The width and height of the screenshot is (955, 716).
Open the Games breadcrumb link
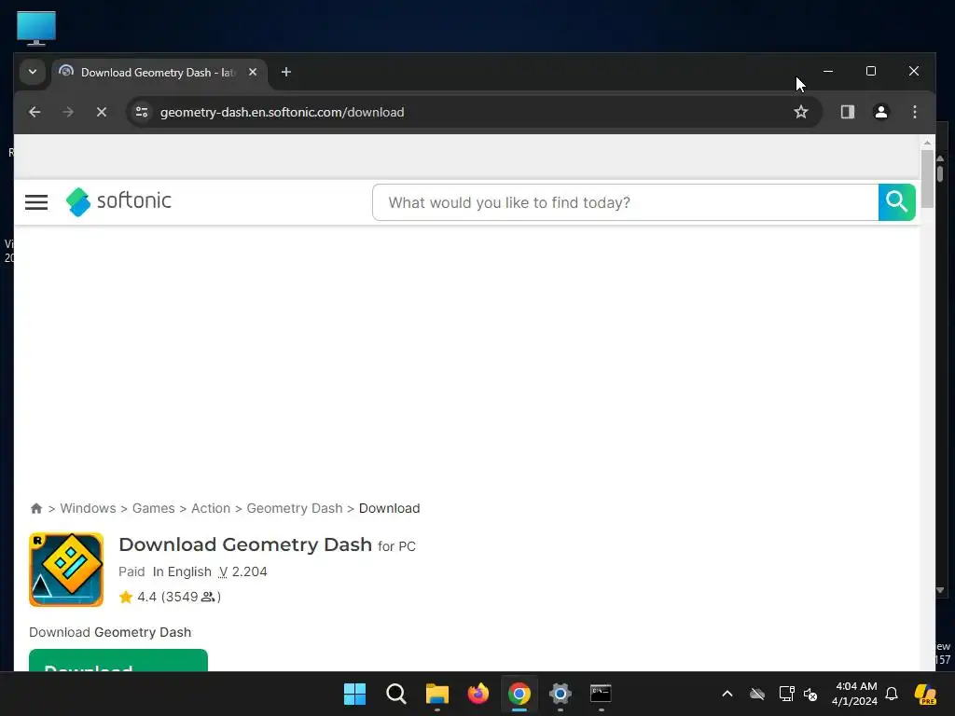tap(154, 508)
